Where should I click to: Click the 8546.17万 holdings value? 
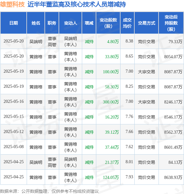pos(173,117)
